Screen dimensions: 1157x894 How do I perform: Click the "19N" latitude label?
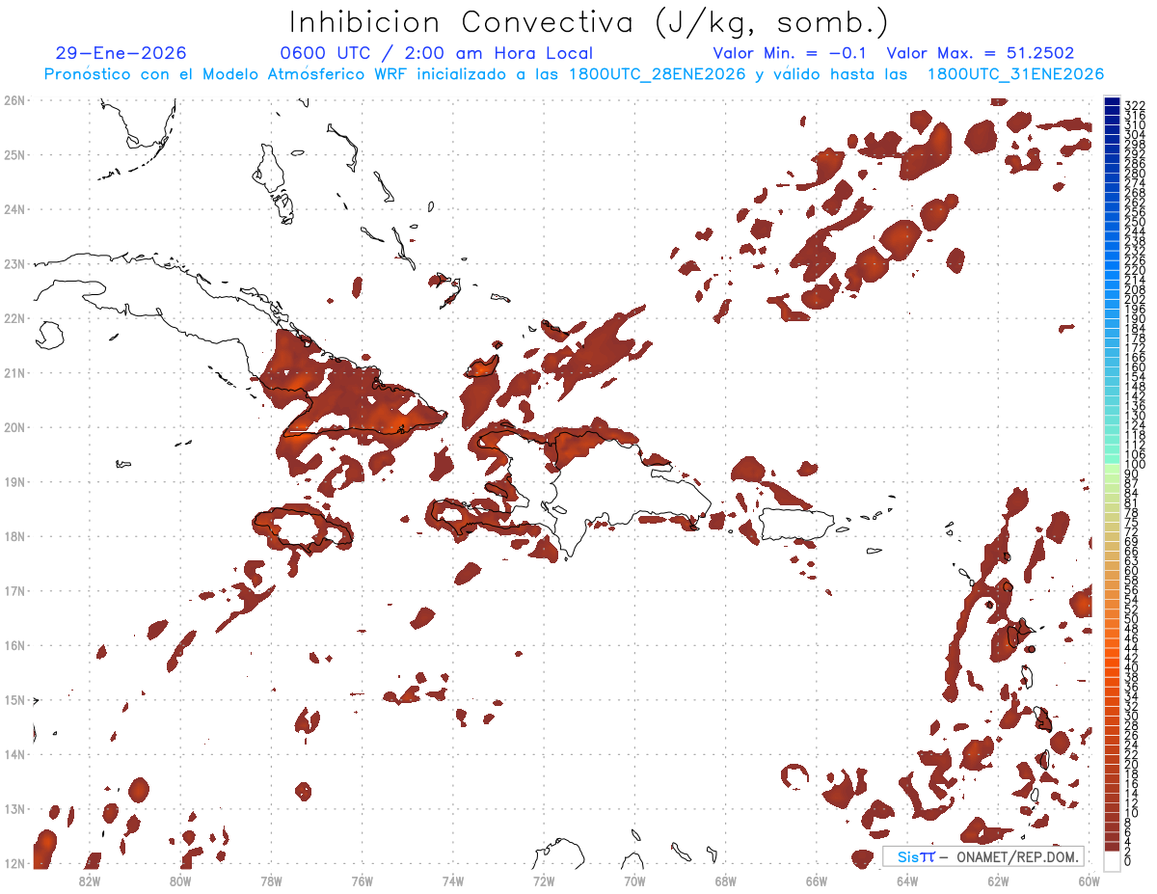tap(14, 481)
